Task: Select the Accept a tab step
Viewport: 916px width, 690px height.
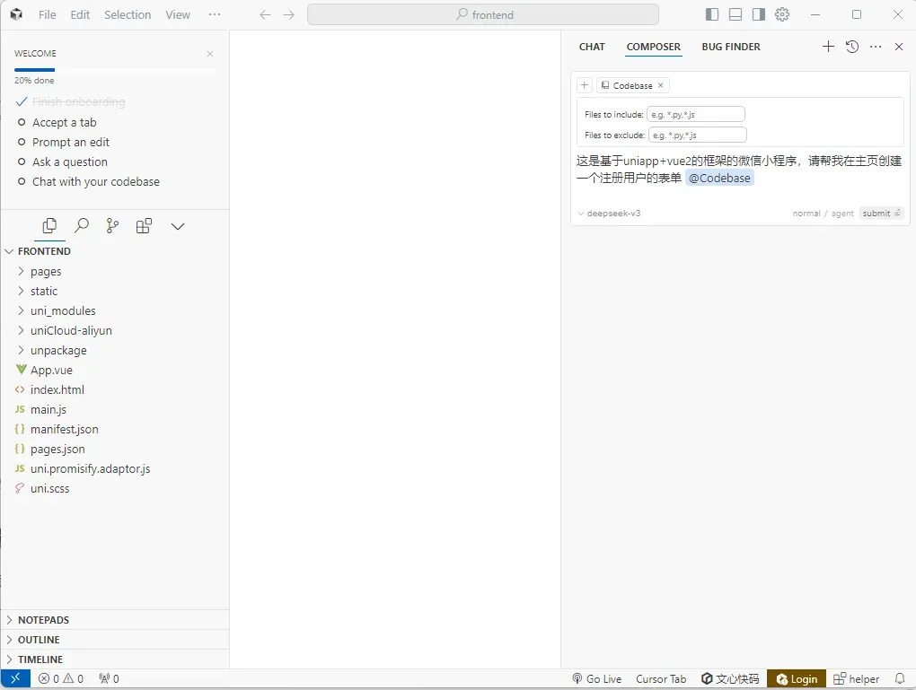Action: pos(65,123)
